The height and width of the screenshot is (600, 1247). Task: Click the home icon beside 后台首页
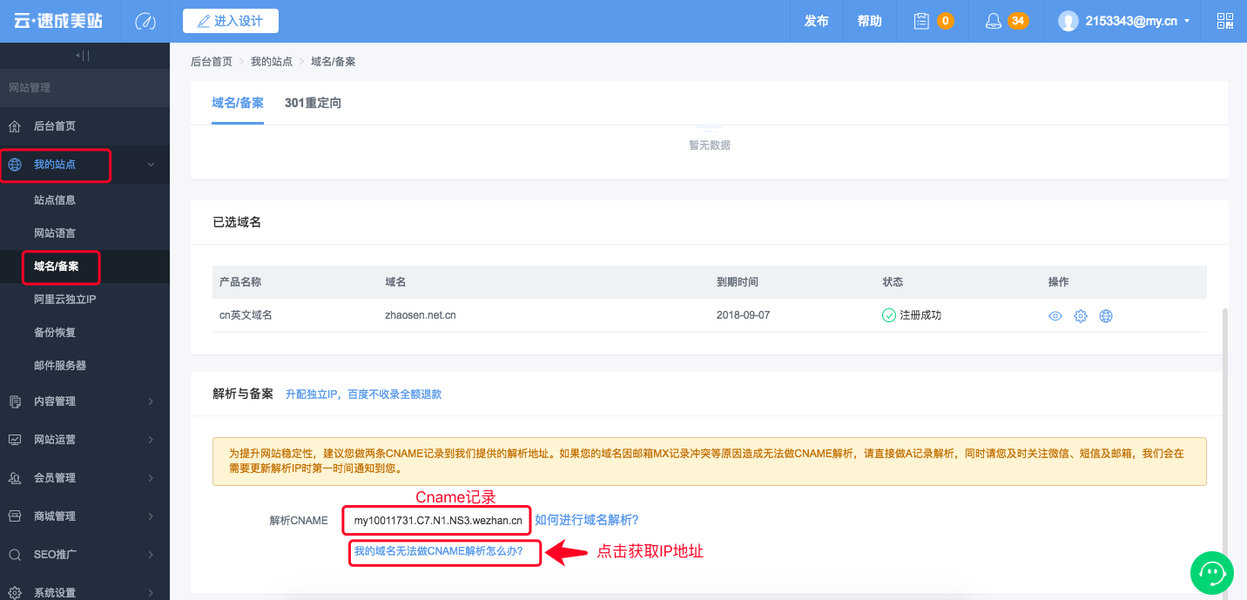pyautogui.click(x=15, y=126)
